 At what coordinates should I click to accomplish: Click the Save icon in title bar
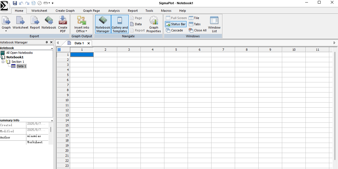coord(15,3)
